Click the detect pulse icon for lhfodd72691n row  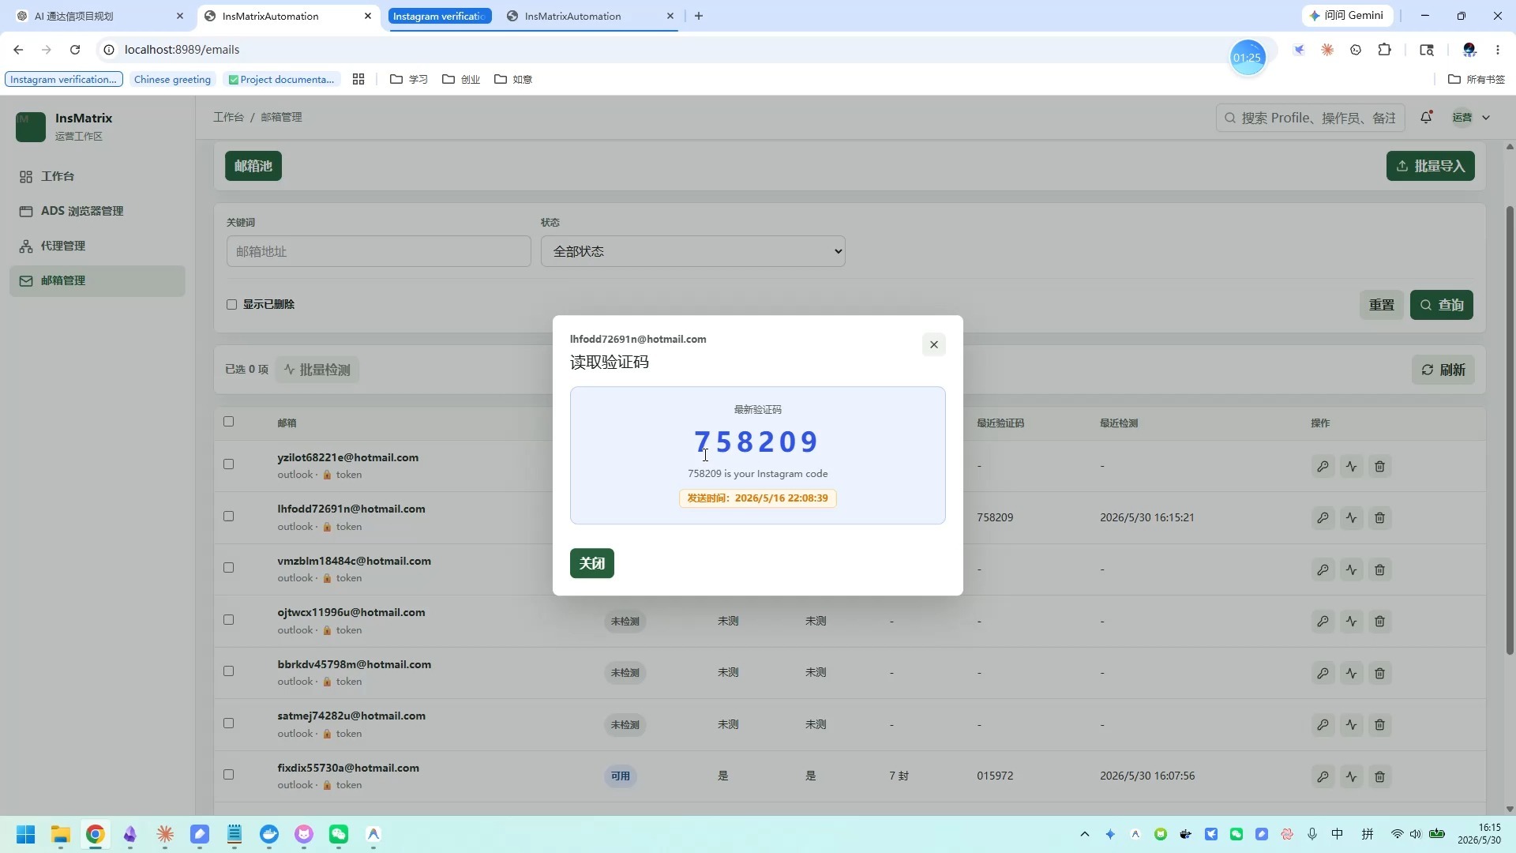point(1351,518)
